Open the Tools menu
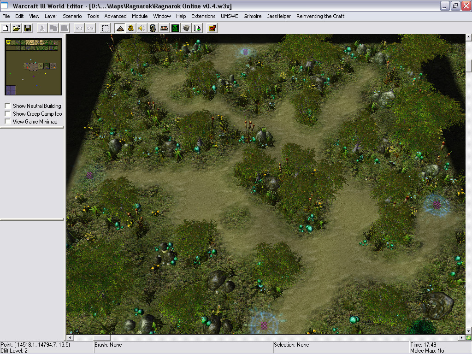Image resolution: width=472 pixels, height=354 pixels. [x=93, y=16]
